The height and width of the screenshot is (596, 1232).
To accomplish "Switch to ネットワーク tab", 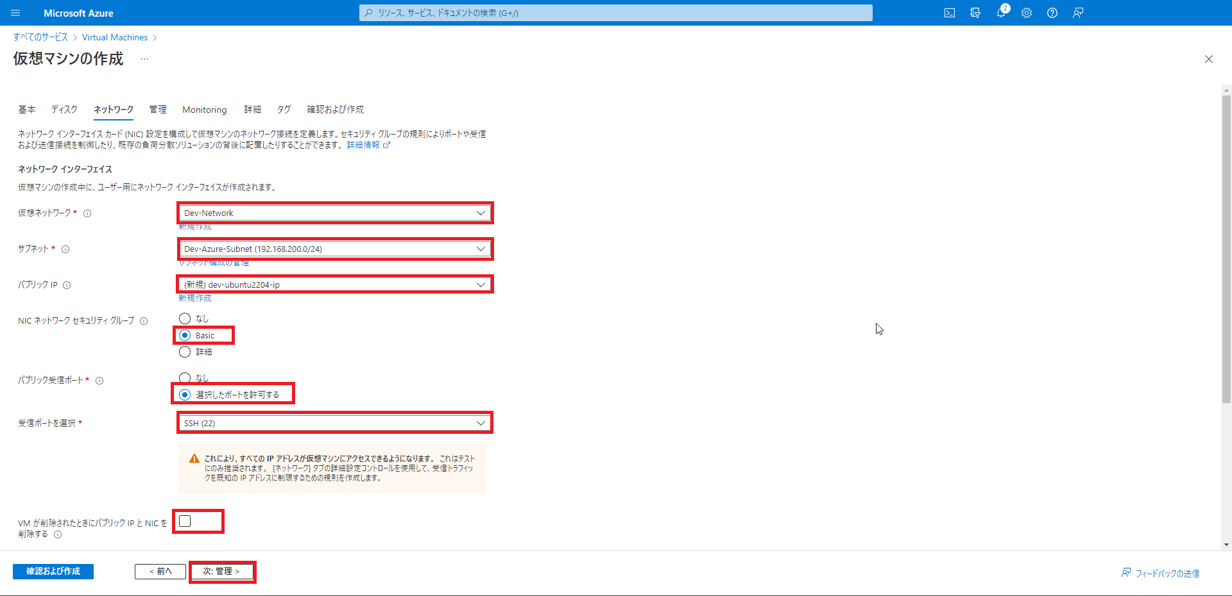I will click(x=114, y=110).
